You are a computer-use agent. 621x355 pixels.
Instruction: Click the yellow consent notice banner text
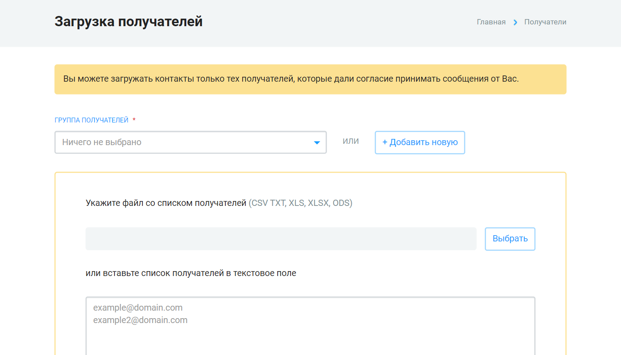[291, 79]
